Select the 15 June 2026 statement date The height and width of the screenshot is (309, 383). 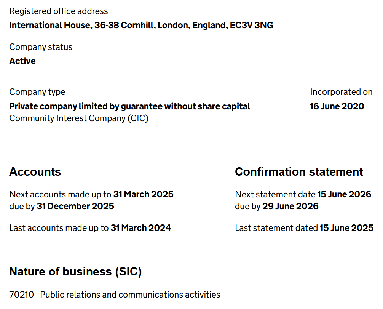pyautogui.click(x=344, y=194)
